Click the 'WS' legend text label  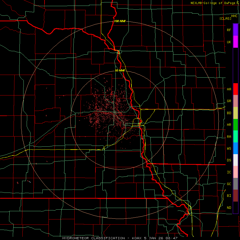(229, 149)
